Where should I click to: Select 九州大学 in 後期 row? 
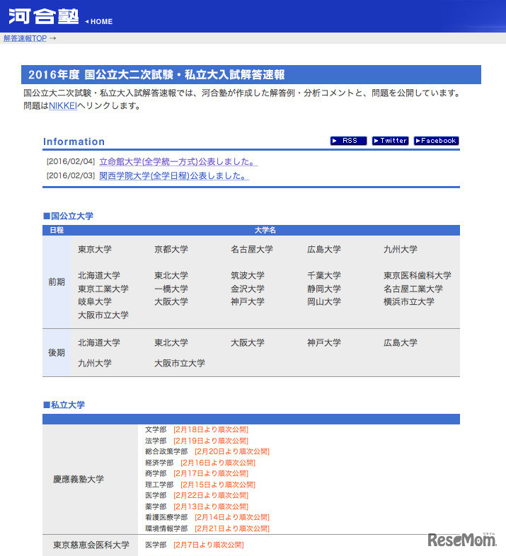point(95,363)
